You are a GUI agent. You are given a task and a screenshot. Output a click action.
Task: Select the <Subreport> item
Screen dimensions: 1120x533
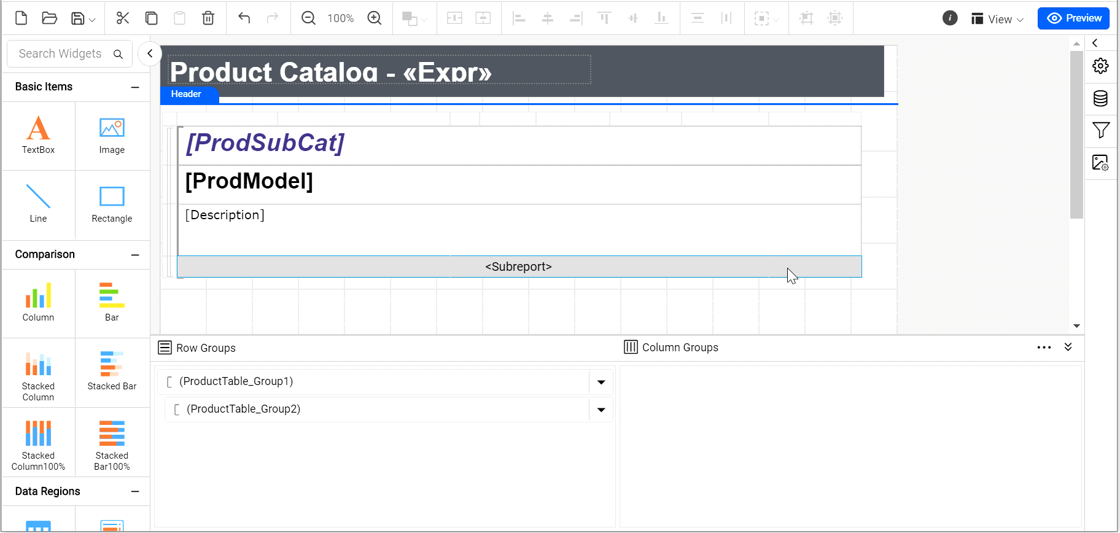click(519, 266)
